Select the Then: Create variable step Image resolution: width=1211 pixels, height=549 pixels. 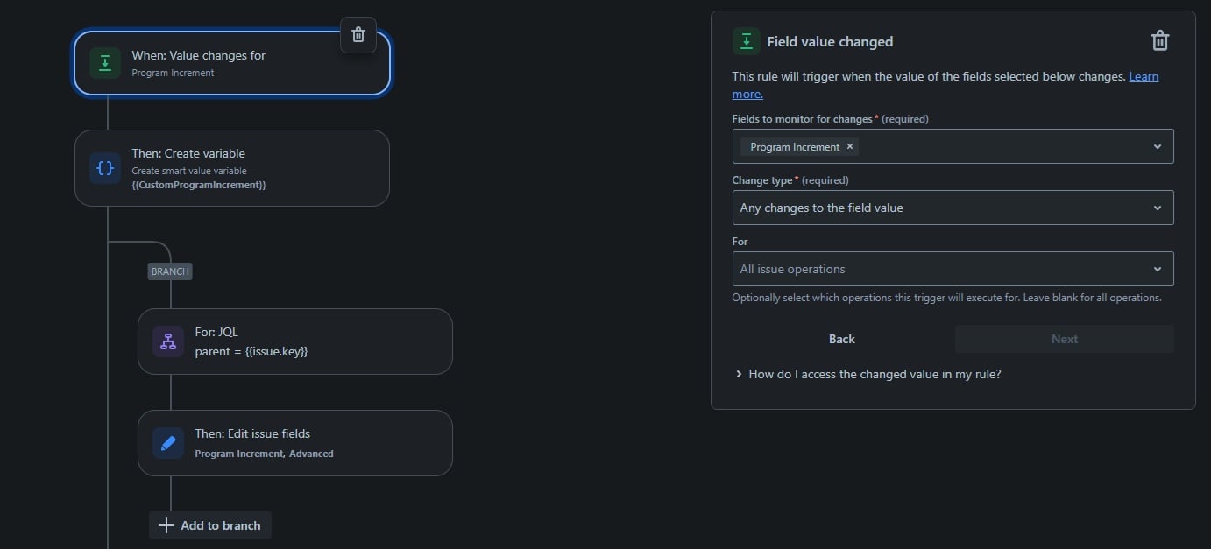[232, 168]
